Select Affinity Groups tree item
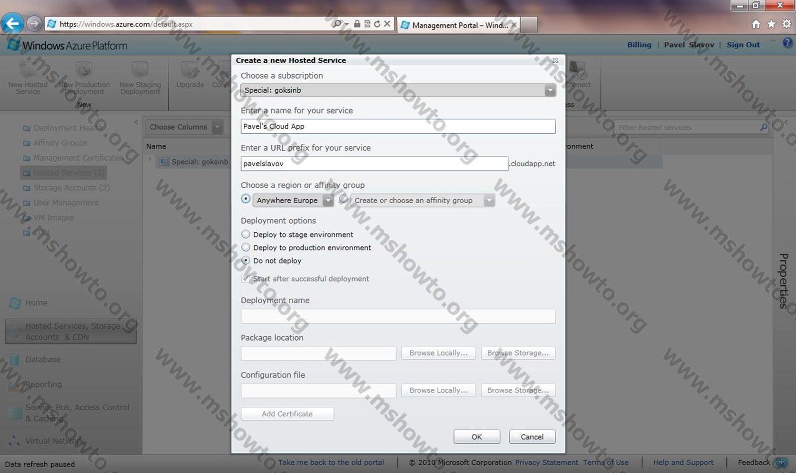 pyautogui.click(x=55, y=143)
